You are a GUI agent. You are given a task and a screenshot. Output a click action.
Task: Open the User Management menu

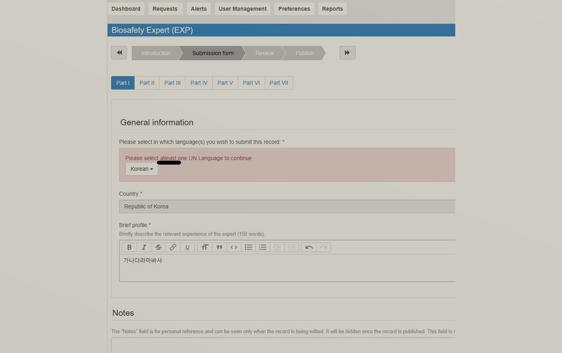point(243,9)
